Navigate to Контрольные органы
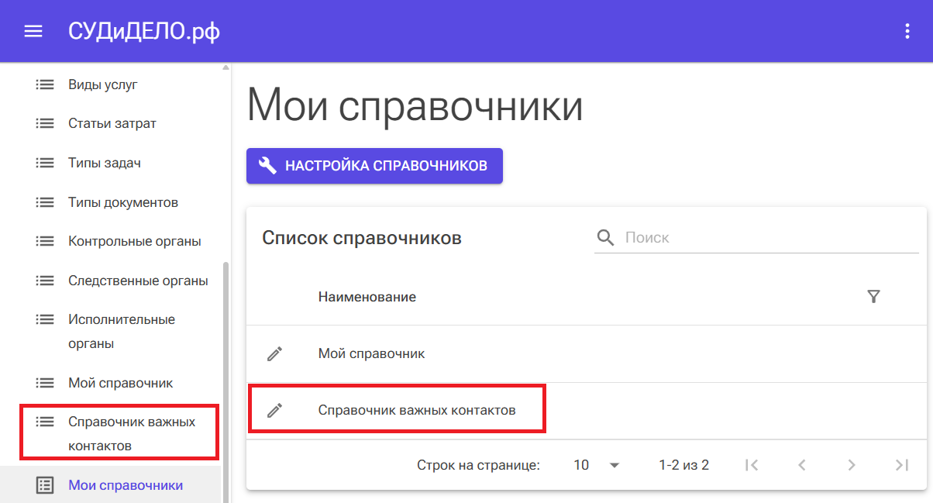 click(134, 242)
